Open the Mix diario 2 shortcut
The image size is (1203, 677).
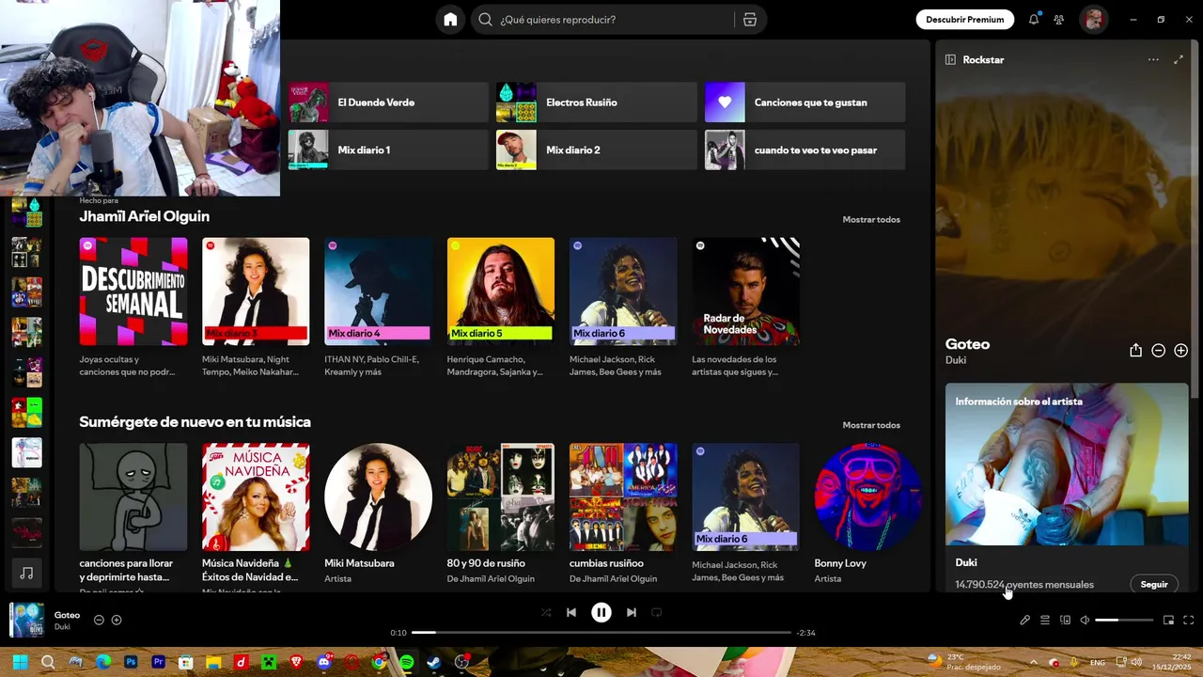click(x=597, y=150)
